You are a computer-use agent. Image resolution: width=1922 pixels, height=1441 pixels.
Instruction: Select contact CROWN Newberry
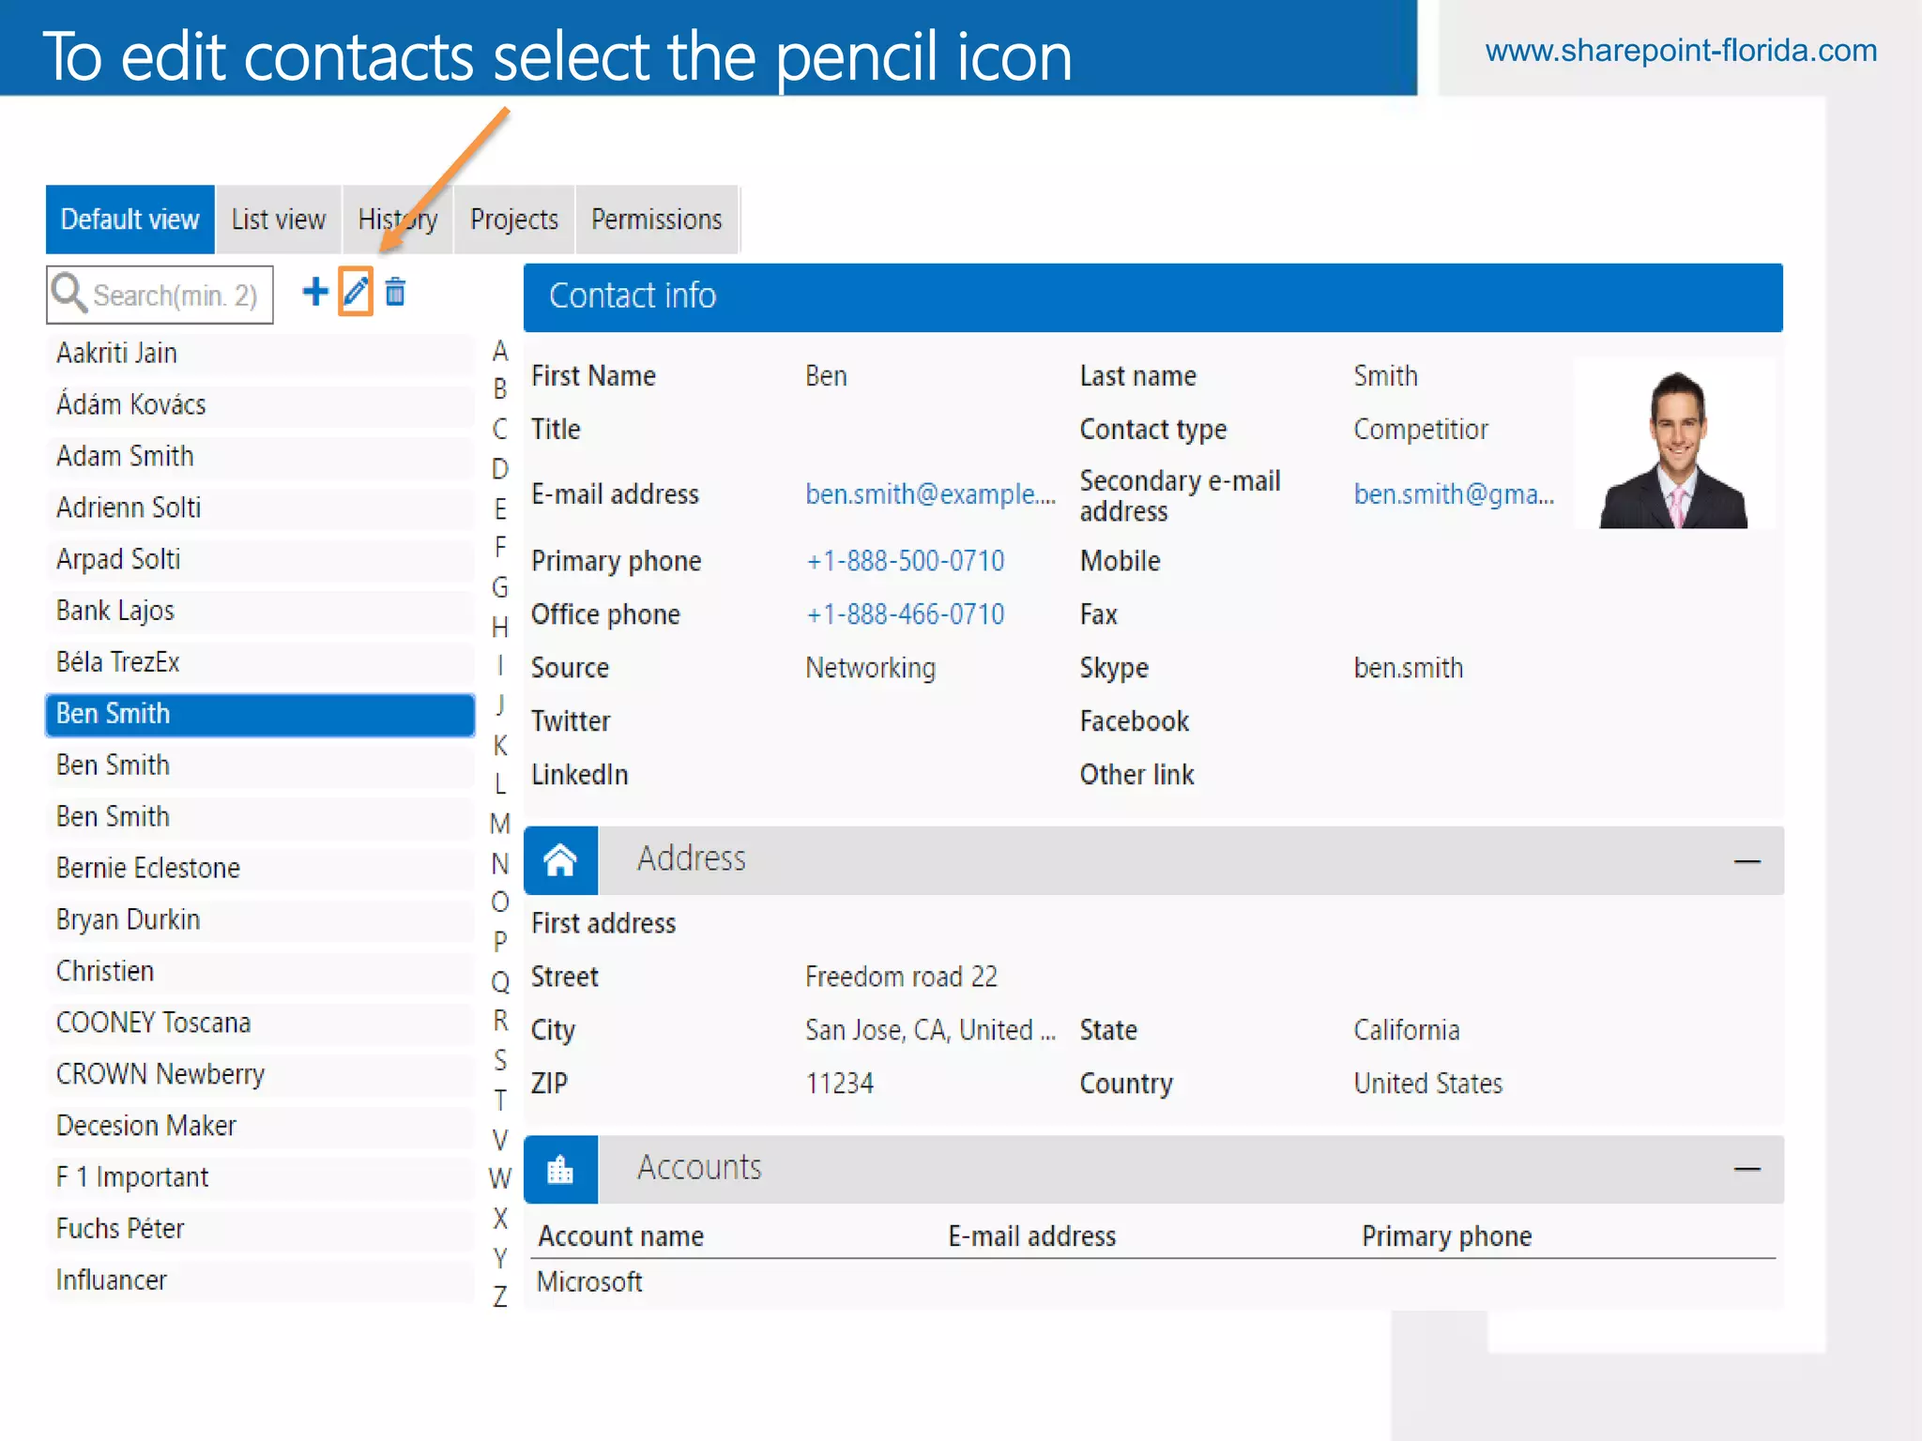click(260, 1075)
